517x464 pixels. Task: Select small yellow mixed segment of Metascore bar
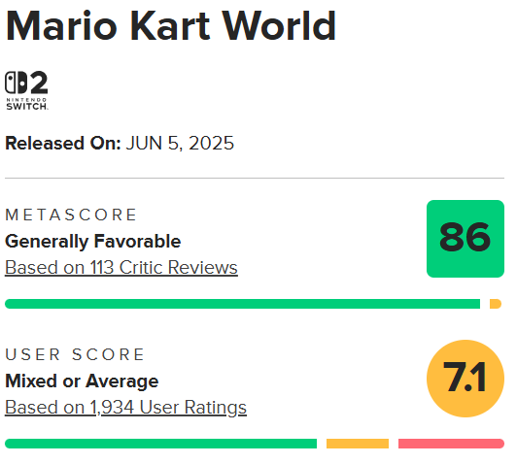[x=496, y=304]
